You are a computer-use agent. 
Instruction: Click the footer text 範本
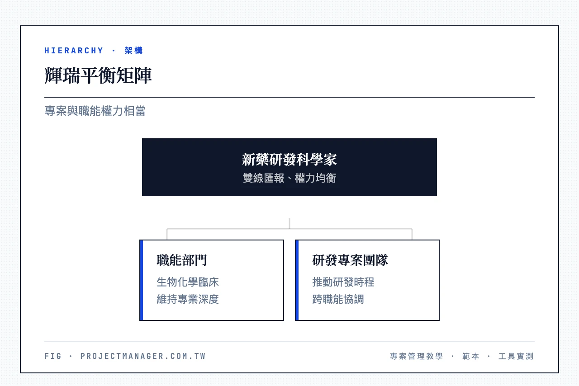pyautogui.click(x=471, y=356)
